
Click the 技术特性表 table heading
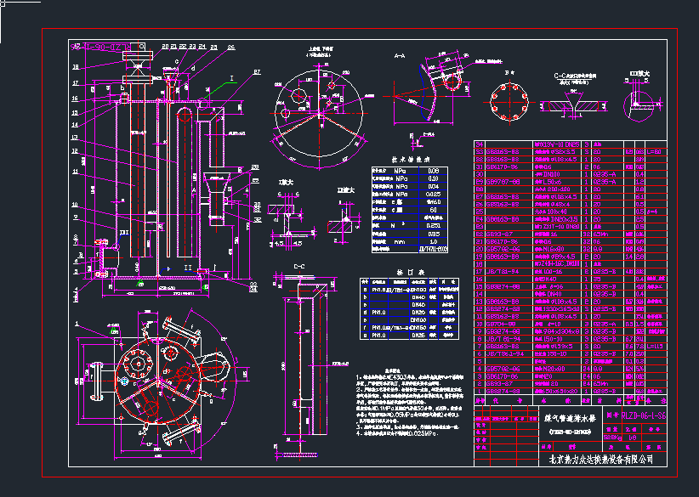point(410,158)
